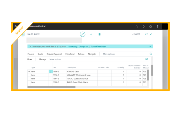This screenshot has width=181, height=113.
Task: Click the edit pencil icon
Action: (x=82, y=34)
